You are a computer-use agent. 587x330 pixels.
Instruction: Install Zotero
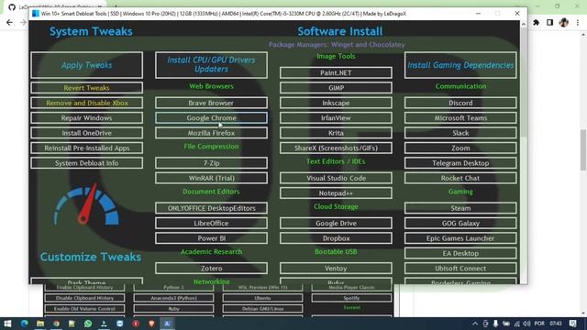(212, 269)
